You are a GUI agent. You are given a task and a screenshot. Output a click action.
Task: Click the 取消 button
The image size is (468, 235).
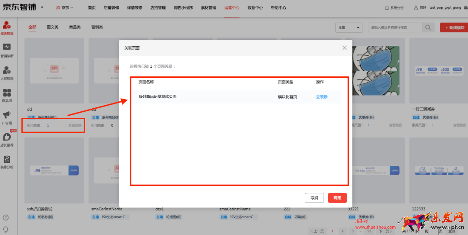(x=314, y=198)
